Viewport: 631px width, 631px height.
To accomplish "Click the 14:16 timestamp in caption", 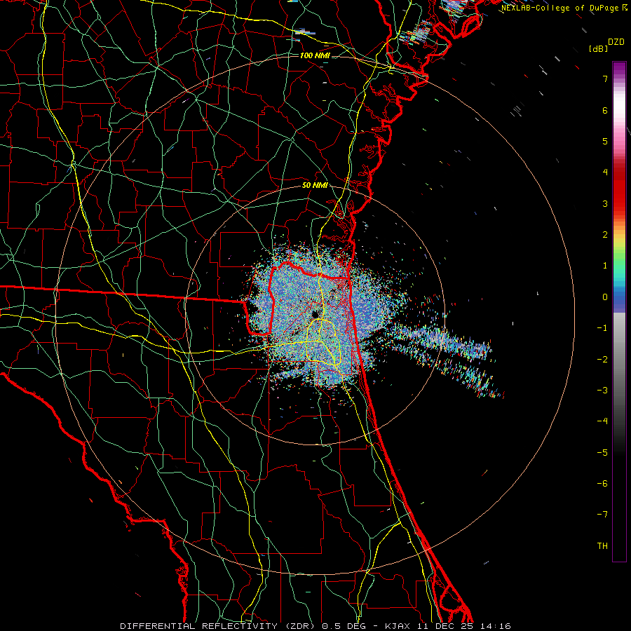I will pos(496,626).
